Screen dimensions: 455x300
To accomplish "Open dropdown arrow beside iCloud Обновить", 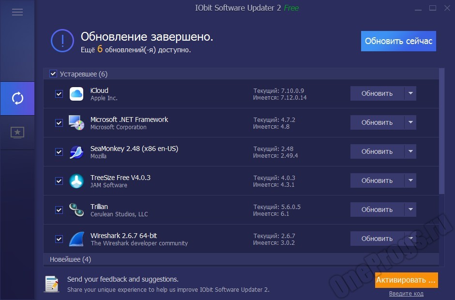I will click(x=410, y=93).
